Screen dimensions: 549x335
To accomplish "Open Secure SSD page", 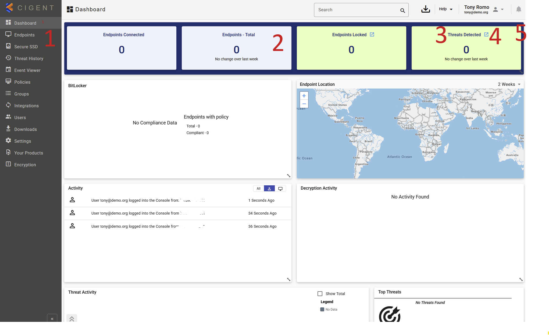I will point(26,47).
